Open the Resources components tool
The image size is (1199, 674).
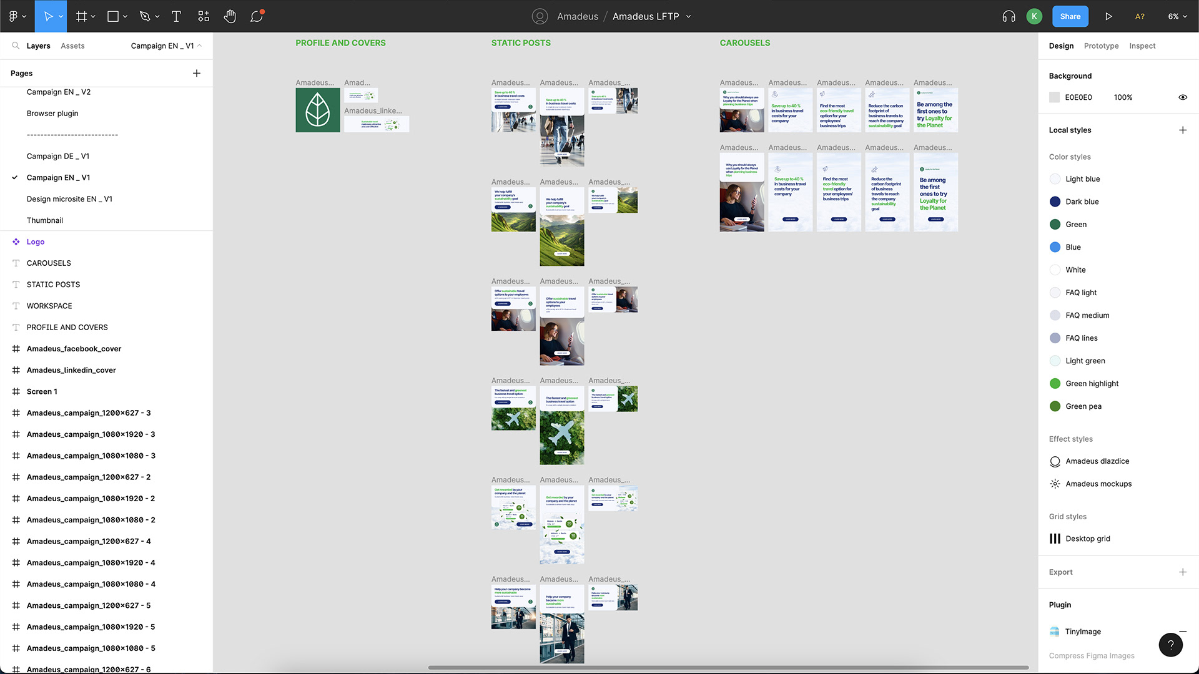tap(204, 17)
